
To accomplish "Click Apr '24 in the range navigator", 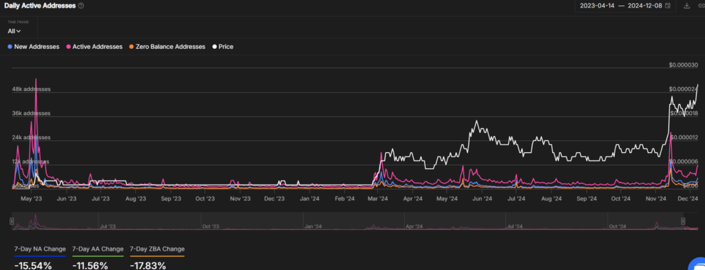I will (414, 227).
